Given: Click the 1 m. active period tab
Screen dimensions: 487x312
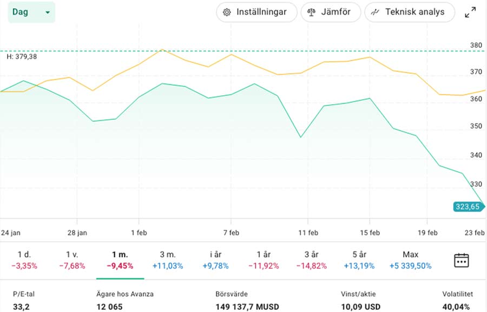Looking at the screenshot, I should 120,260.
